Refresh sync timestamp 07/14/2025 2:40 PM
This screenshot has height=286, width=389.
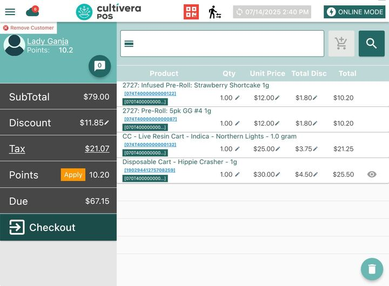point(272,12)
